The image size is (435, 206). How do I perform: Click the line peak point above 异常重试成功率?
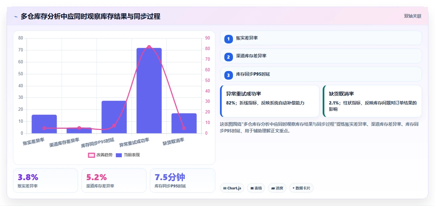149,47
